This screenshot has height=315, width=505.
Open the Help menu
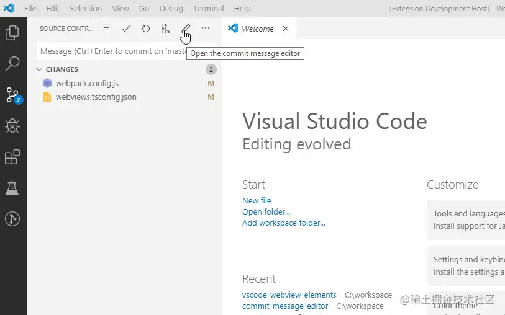242,8
